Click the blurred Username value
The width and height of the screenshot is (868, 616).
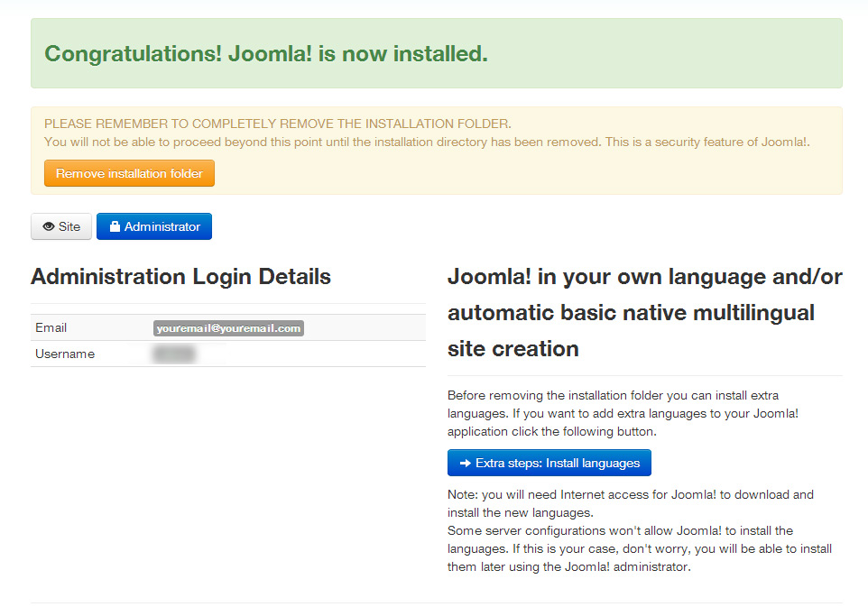[x=174, y=354]
